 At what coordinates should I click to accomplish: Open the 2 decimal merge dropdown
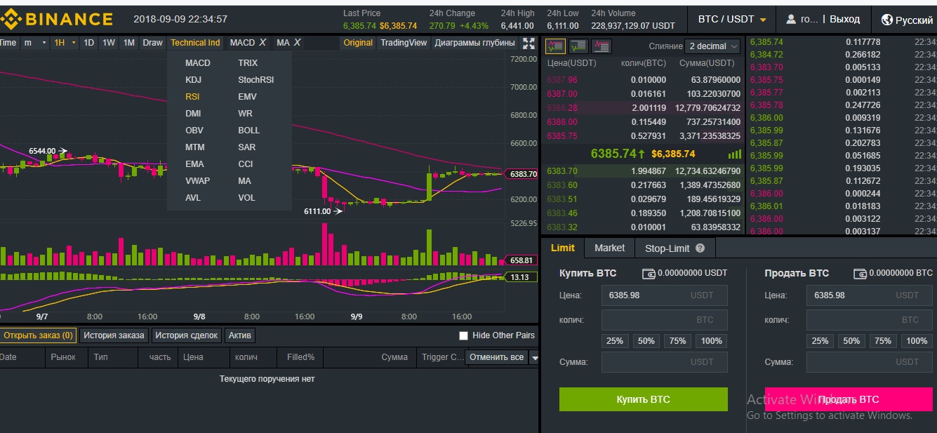713,46
